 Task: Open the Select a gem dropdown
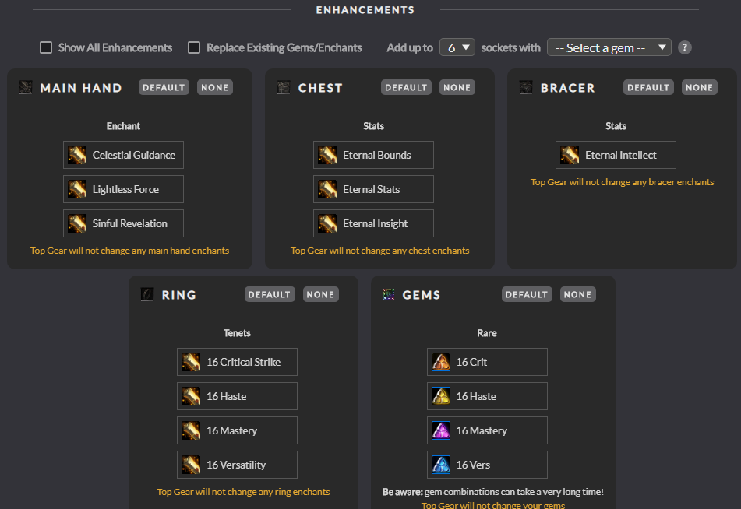click(609, 47)
